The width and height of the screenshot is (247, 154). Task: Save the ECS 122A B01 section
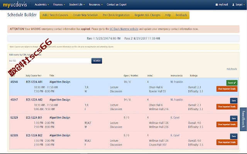(x=233, y=118)
